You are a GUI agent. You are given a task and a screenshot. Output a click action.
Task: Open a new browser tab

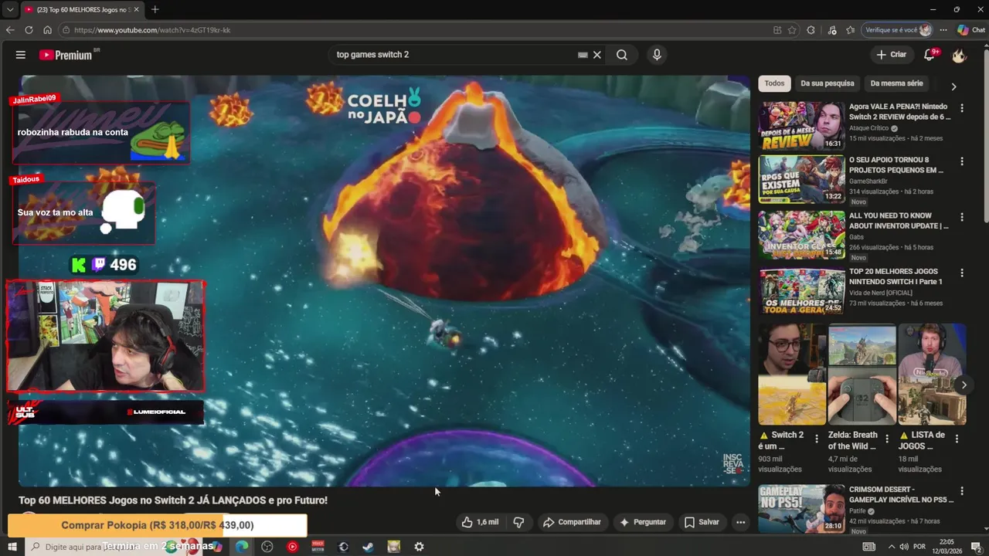(155, 9)
